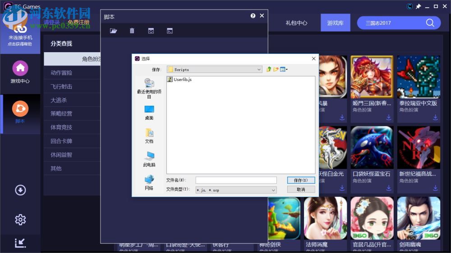Click the search magnifier icon

pos(430,23)
